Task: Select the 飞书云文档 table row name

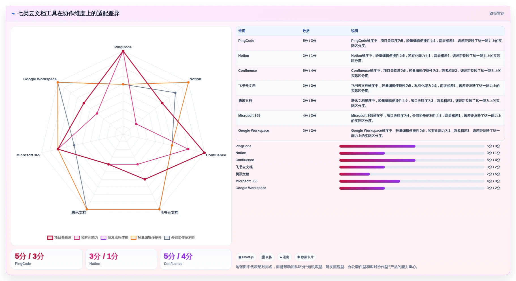Action: [x=247, y=86]
